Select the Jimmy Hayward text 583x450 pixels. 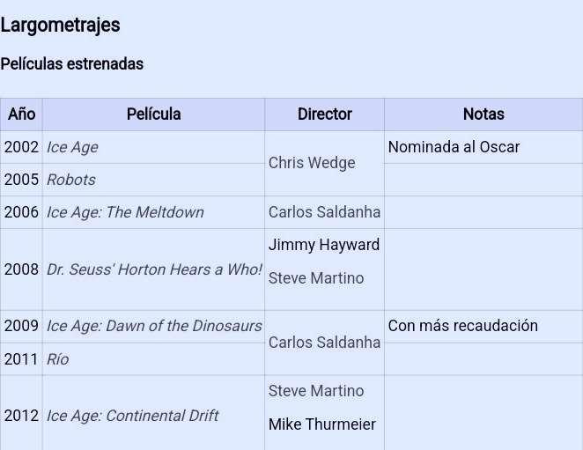coord(324,245)
